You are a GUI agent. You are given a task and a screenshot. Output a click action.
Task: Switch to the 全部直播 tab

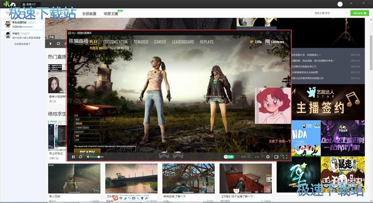pyautogui.click(x=89, y=14)
